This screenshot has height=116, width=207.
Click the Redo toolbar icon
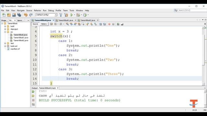pyautogui.click(x=31, y=15)
